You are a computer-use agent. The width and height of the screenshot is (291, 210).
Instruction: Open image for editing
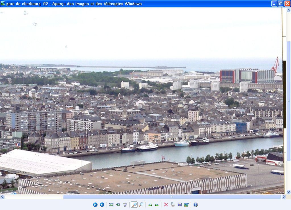[x=186, y=205]
